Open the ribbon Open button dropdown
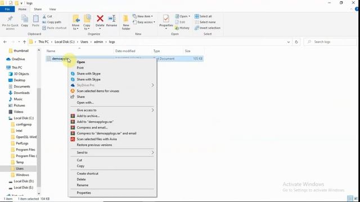360x202 pixels. point(189,16)
